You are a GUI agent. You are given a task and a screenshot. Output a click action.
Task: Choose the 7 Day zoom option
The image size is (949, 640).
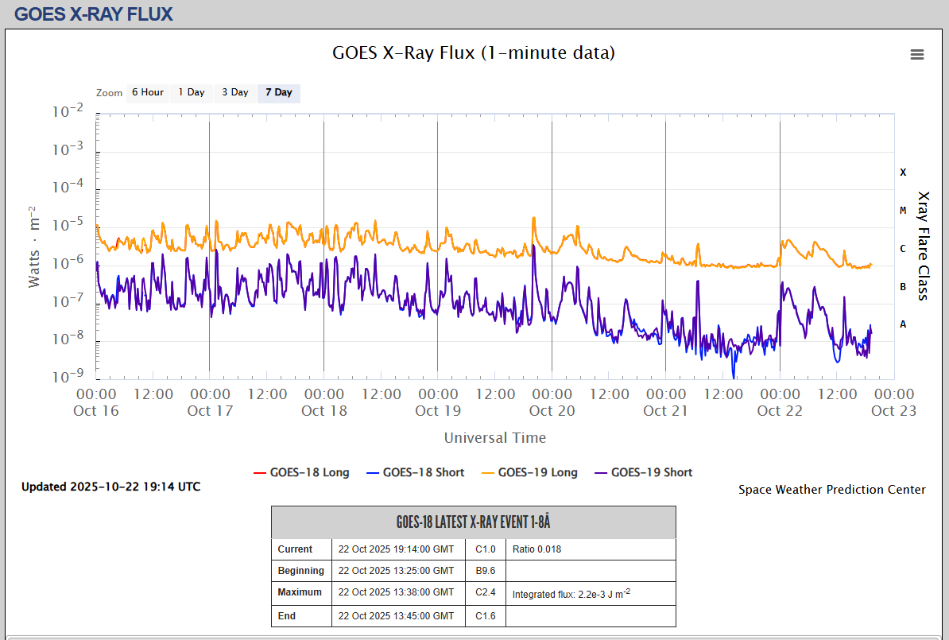pyautogui.click(x=278, y=92)
